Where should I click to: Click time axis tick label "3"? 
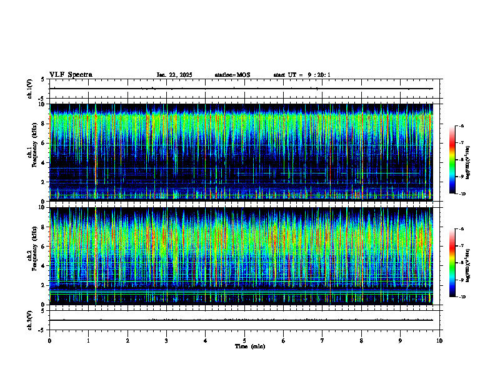166,341
